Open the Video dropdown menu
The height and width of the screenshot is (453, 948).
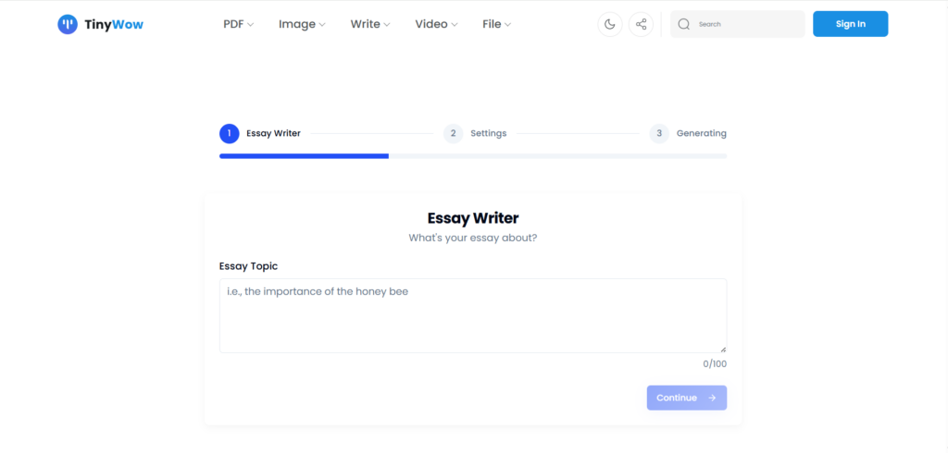[x=436, y=24]
